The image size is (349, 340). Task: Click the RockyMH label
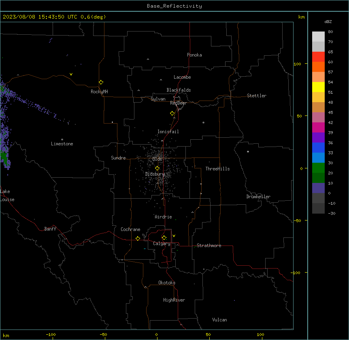[99, 92]
